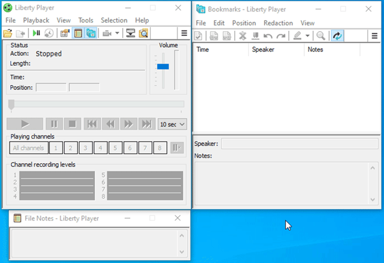Click the clock go-to-time toolbar icon
384x263 pixels.
point(49,33)
